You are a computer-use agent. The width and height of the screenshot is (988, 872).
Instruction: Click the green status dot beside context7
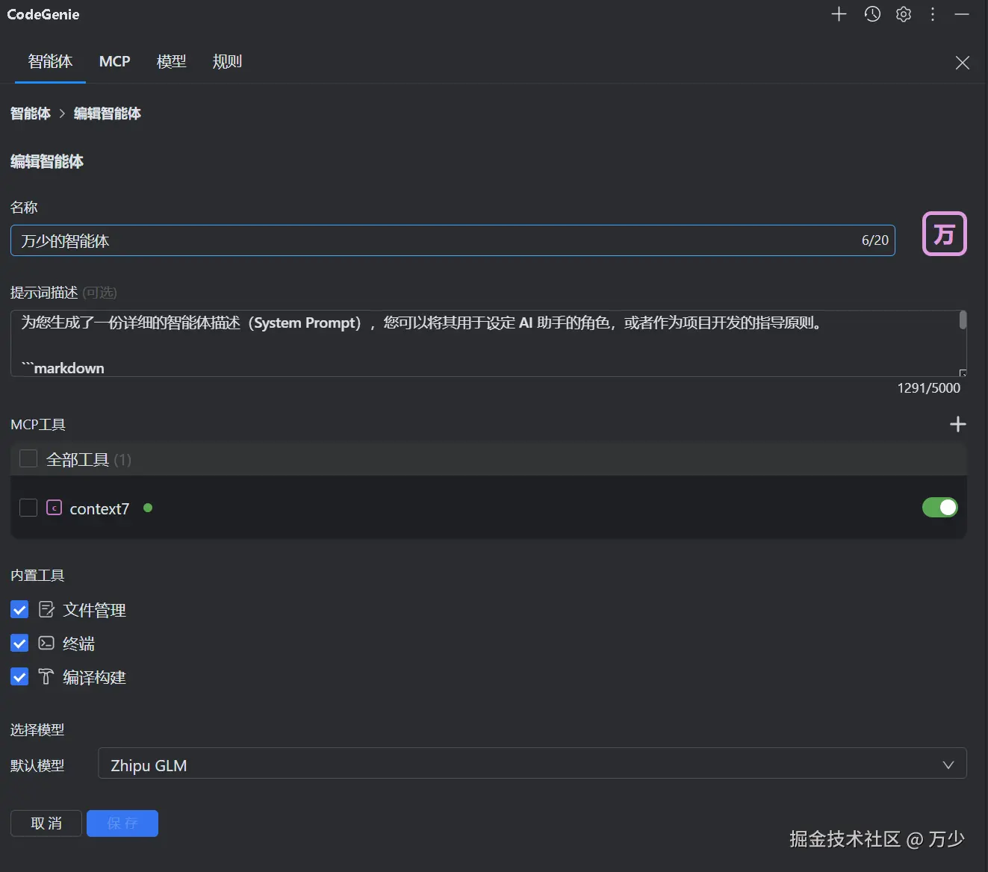pos(148,508)
